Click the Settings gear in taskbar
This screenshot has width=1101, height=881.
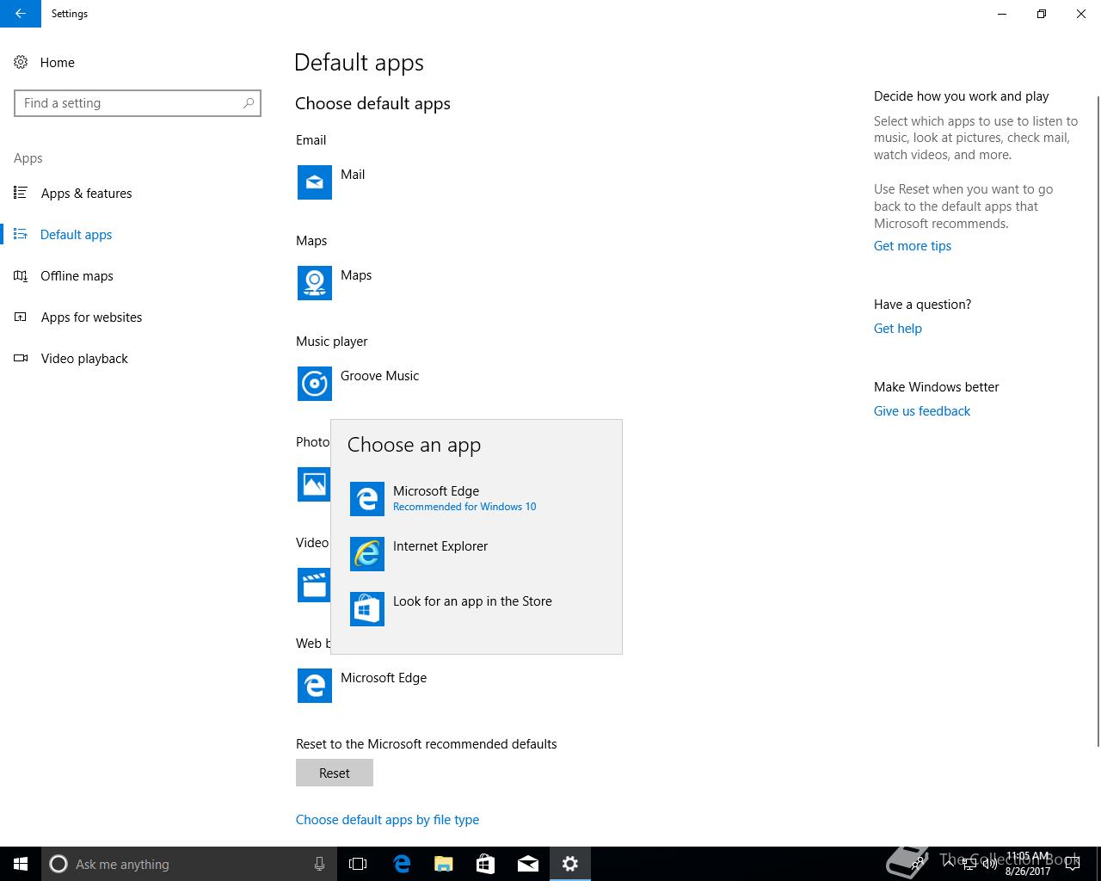(x=570, y=864)
